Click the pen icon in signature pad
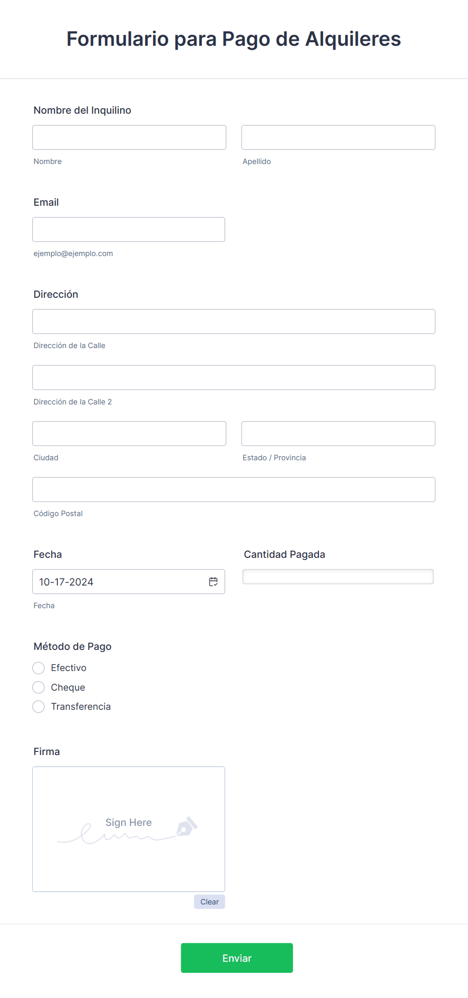 coord(187,826)
